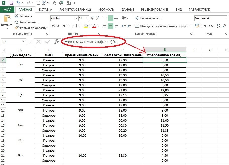Confirm formula entry checkmark icon
This screenshot has width=229, height=165.
click(x=48, y=42)
